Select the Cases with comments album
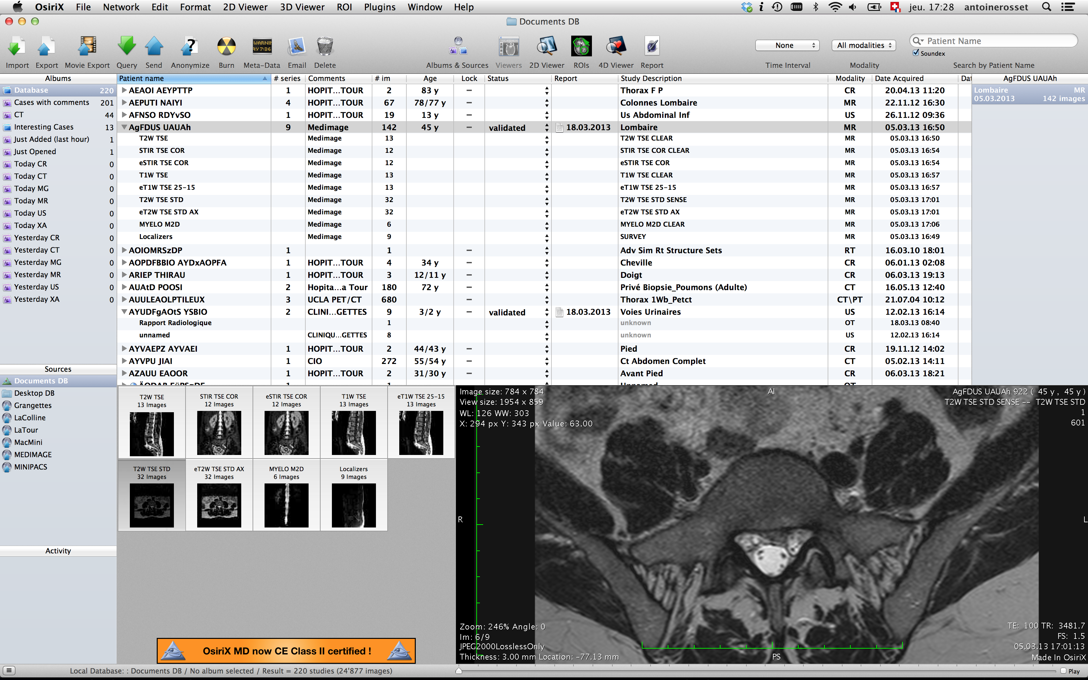The image size is (1088, 680). [x=58, y=103]
